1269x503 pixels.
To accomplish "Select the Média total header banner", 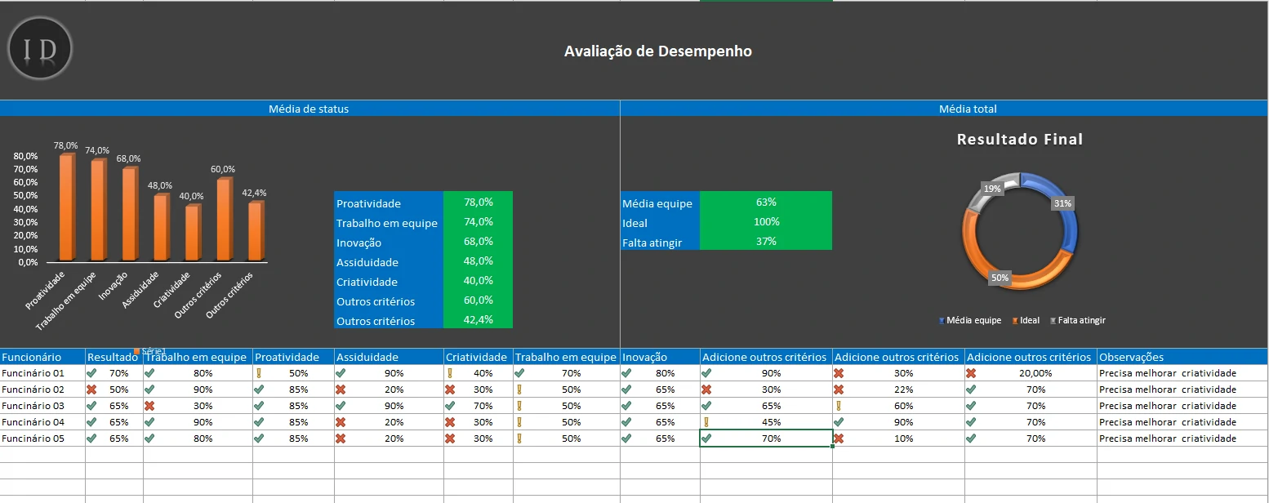I will (x=968, y=109).
